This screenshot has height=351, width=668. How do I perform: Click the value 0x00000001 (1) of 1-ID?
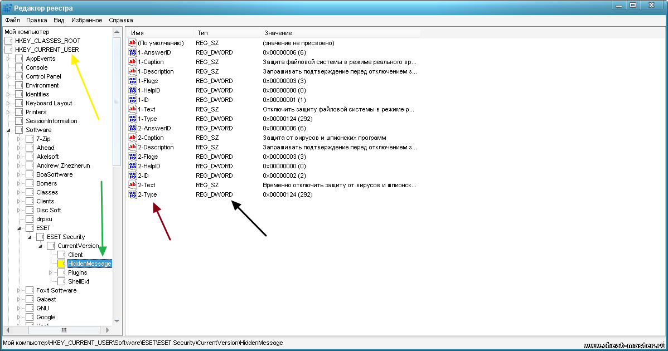pos(284,100)
